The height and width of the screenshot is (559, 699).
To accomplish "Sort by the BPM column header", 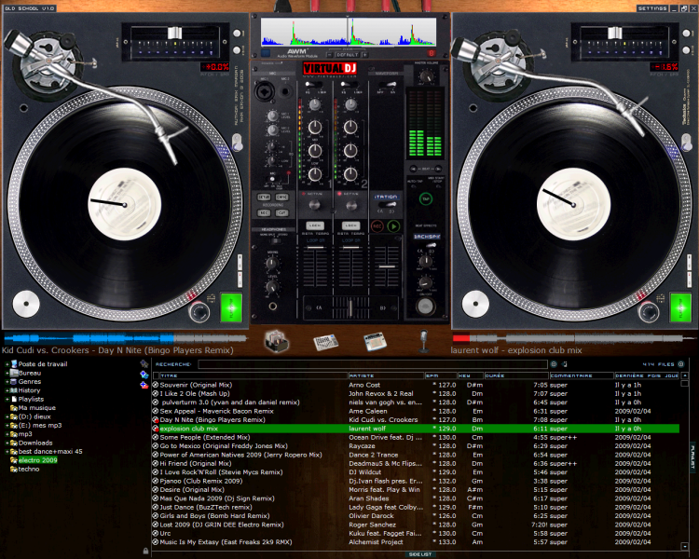I will (441, 375).
